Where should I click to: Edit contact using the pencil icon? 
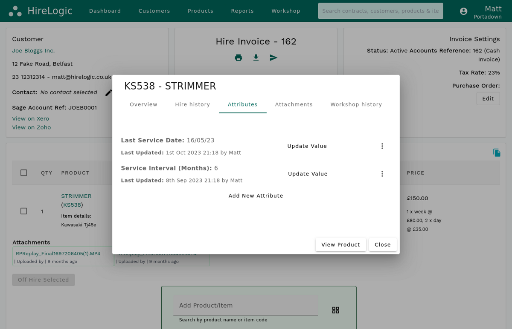109,92
